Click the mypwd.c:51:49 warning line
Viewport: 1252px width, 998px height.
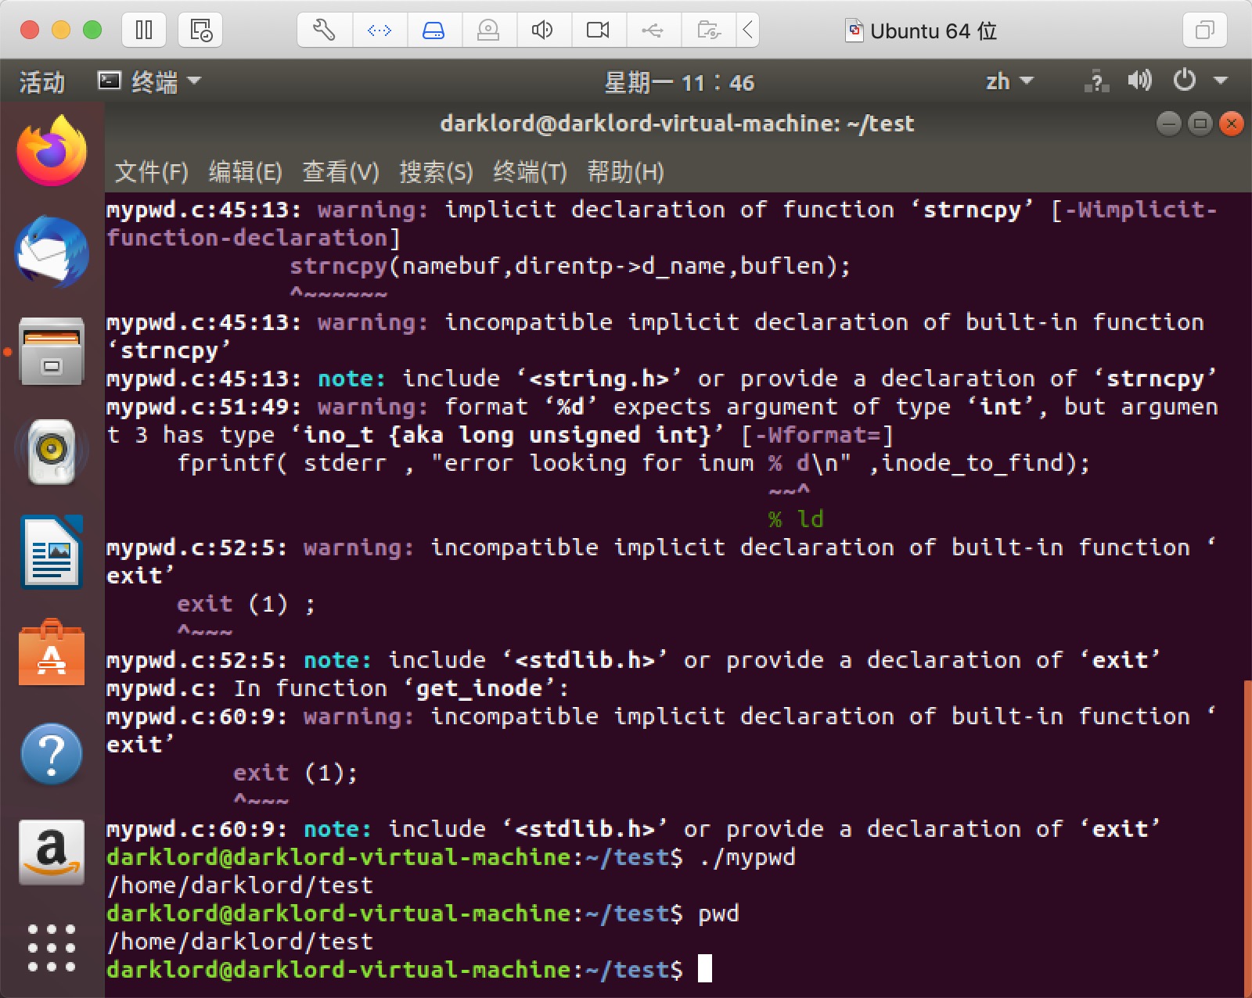(662, 421)
